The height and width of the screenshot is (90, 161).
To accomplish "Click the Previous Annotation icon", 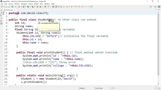I will (x=72, y=7).
